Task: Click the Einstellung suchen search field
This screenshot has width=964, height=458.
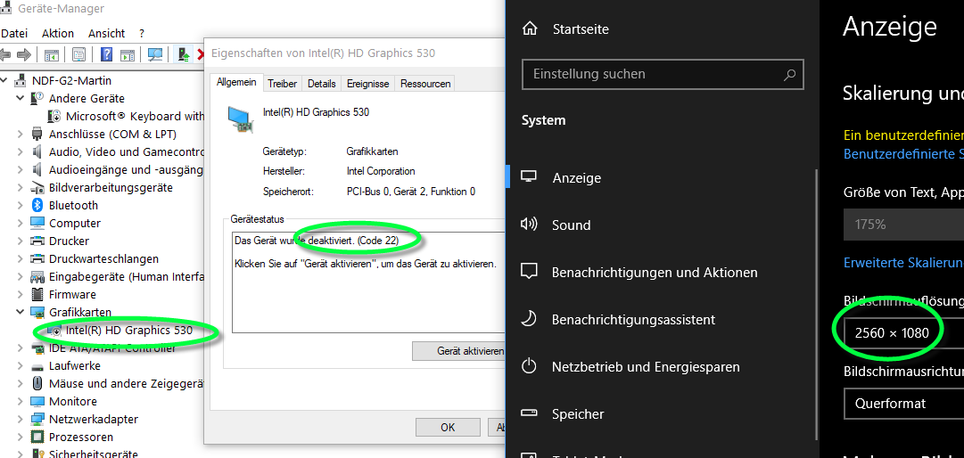Action: [663, 75]
